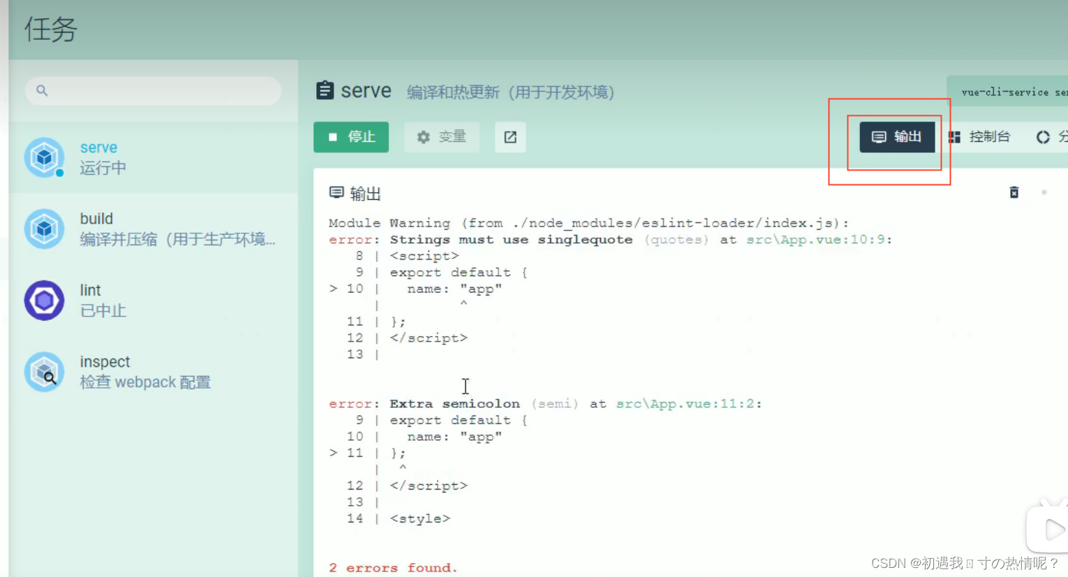Stop the running serve task

pos(351,137)
